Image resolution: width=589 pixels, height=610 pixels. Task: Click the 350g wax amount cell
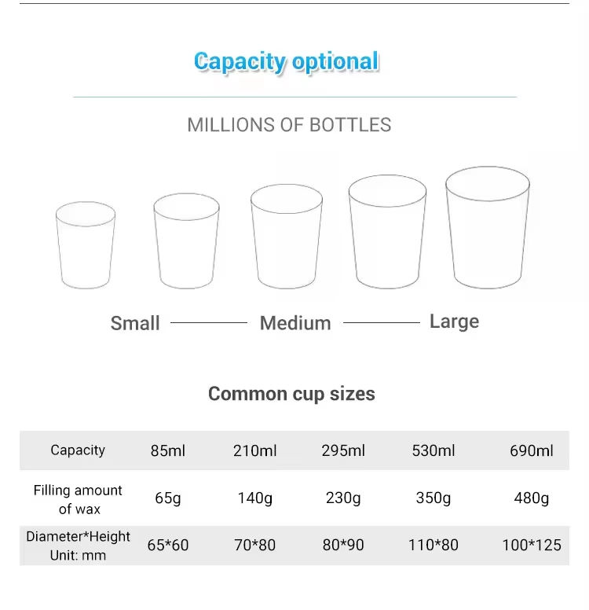click(434, 498)
